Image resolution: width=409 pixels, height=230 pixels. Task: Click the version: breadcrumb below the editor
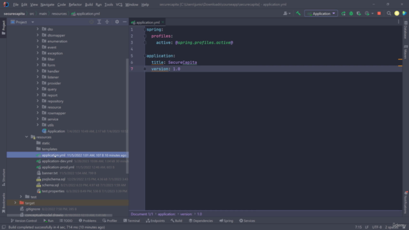point(186,214)
